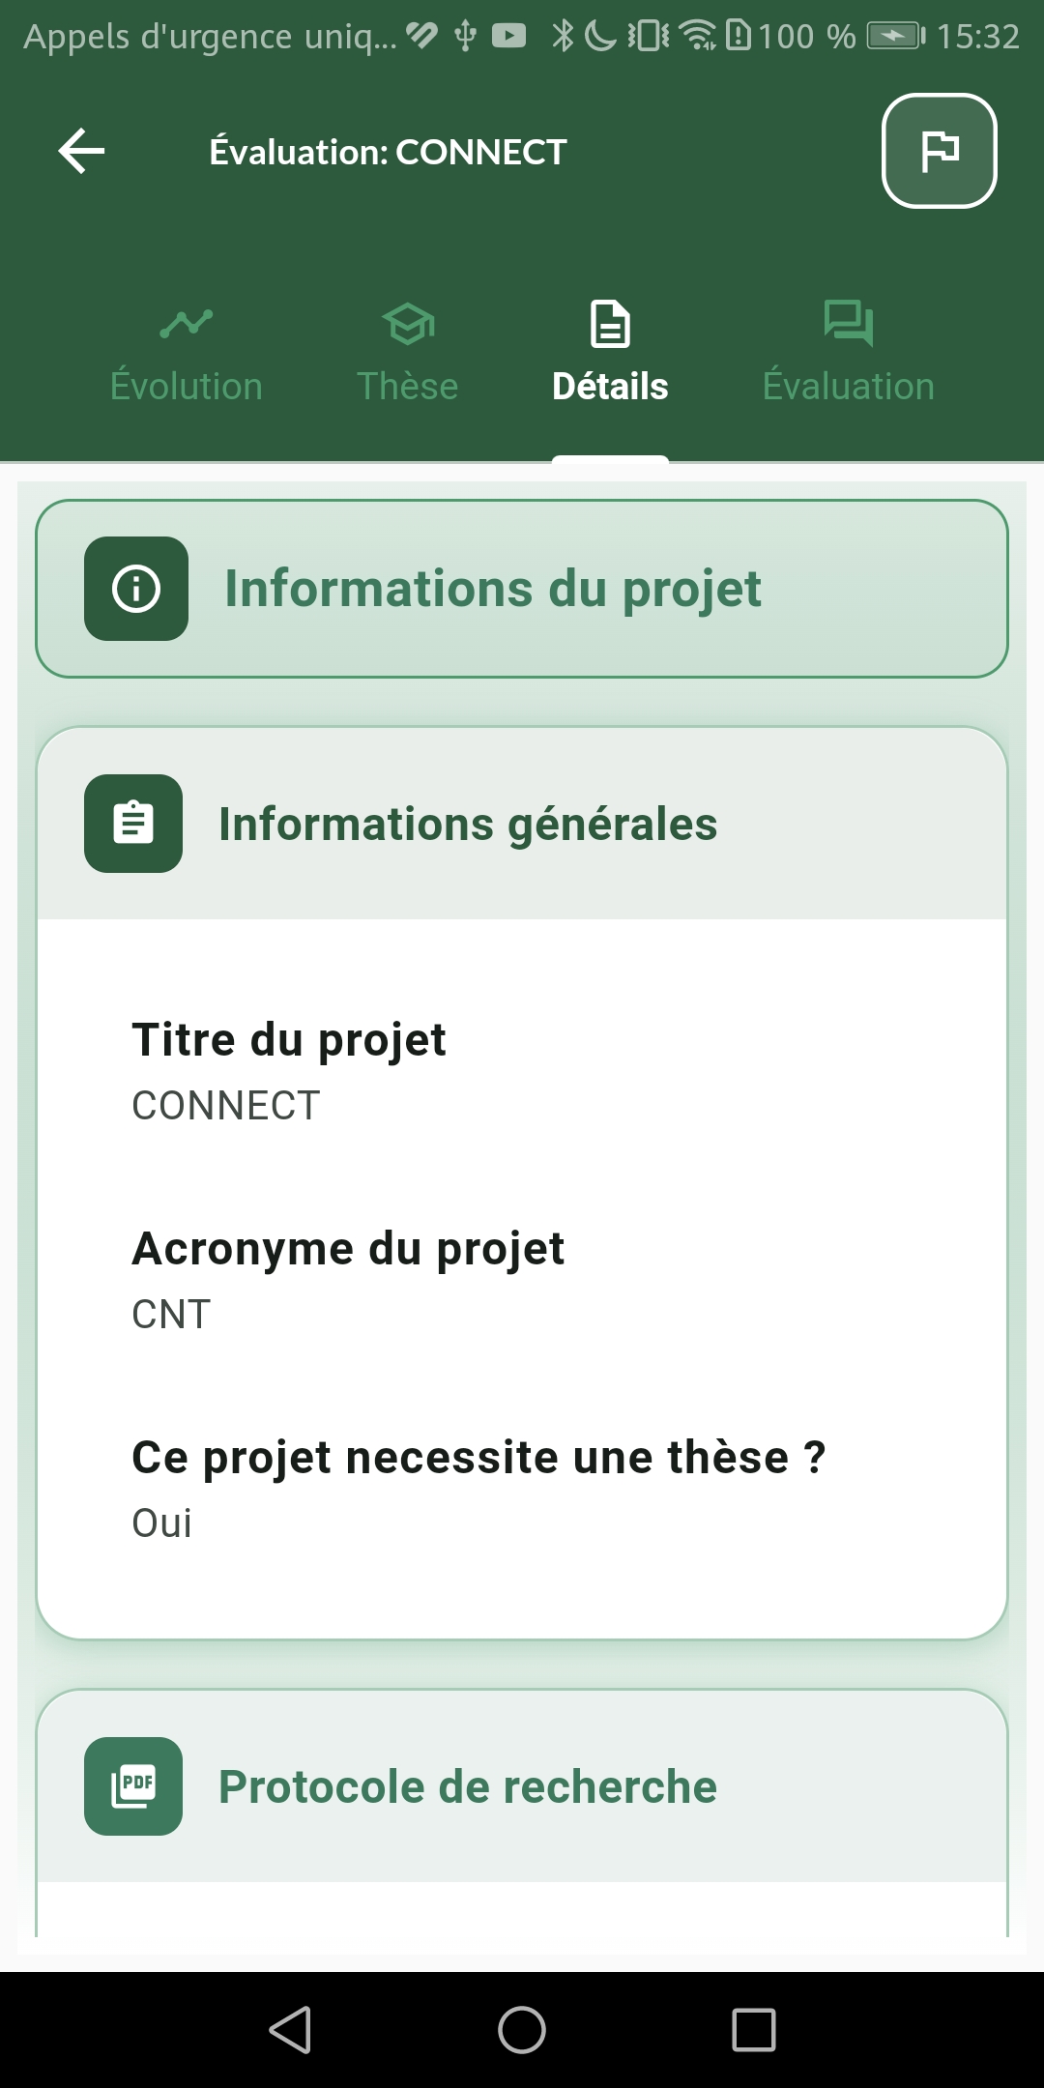
Task: Tap the Évaluation chat bubbles icon
Action: [848, 324]
